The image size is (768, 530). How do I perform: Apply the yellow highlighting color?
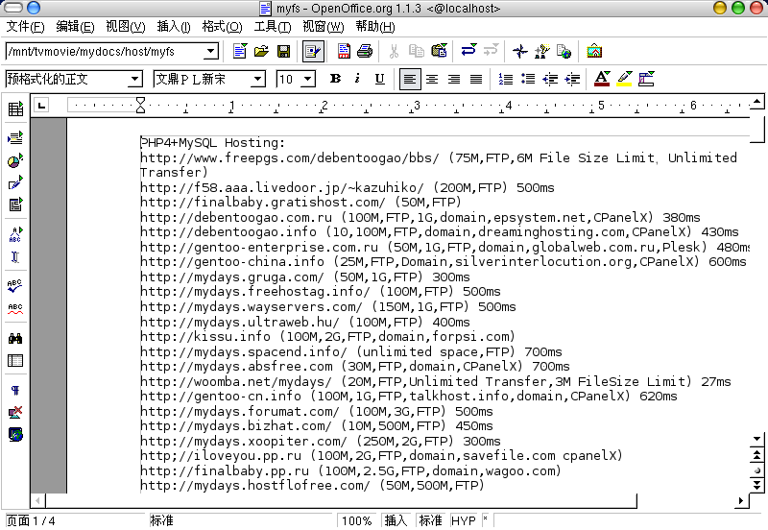(624, 79)
